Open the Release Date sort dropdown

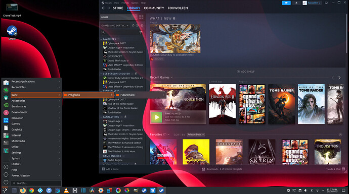point(196,135)
